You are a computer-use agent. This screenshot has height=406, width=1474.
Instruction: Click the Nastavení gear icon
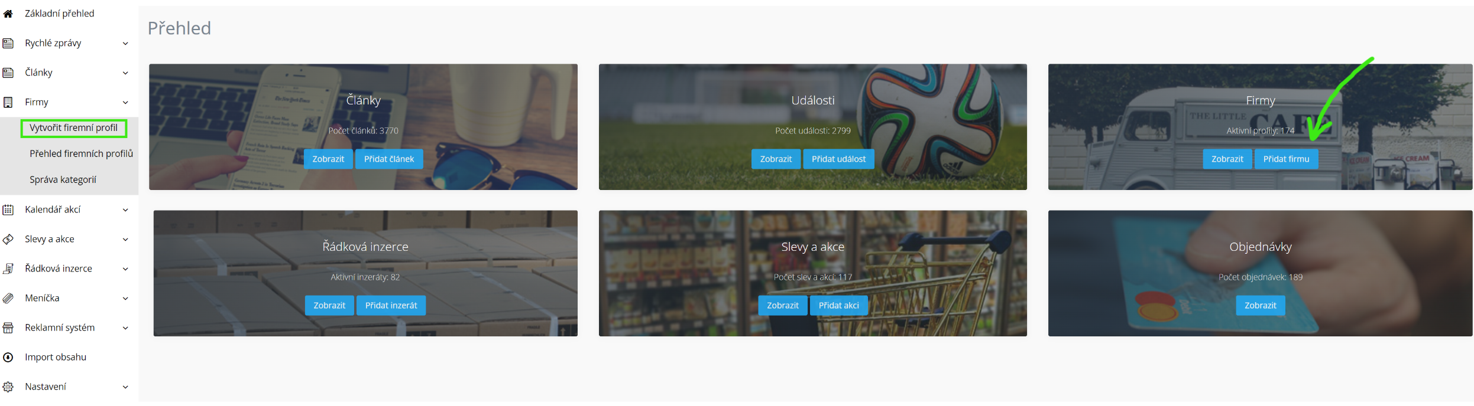click(x=8, y=387)
